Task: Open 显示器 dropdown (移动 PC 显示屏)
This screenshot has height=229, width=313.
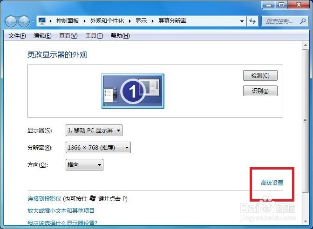Action: point(94,131)
